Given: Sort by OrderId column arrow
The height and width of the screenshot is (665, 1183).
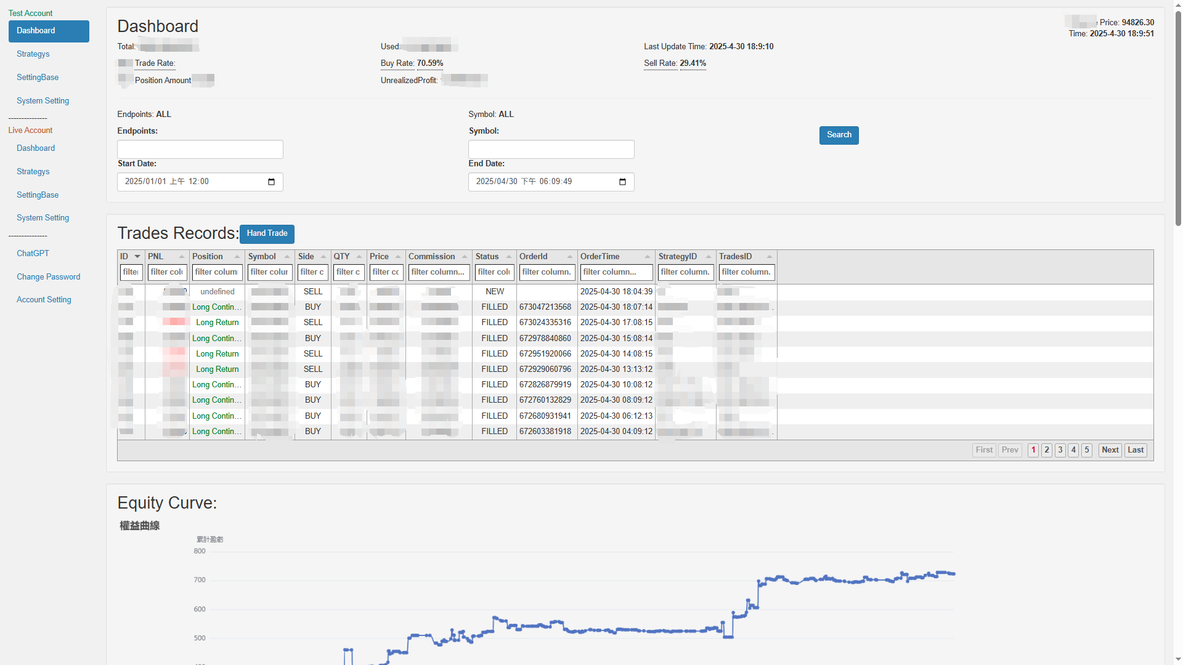Looking at the screenshot, I should pos(570,257).
